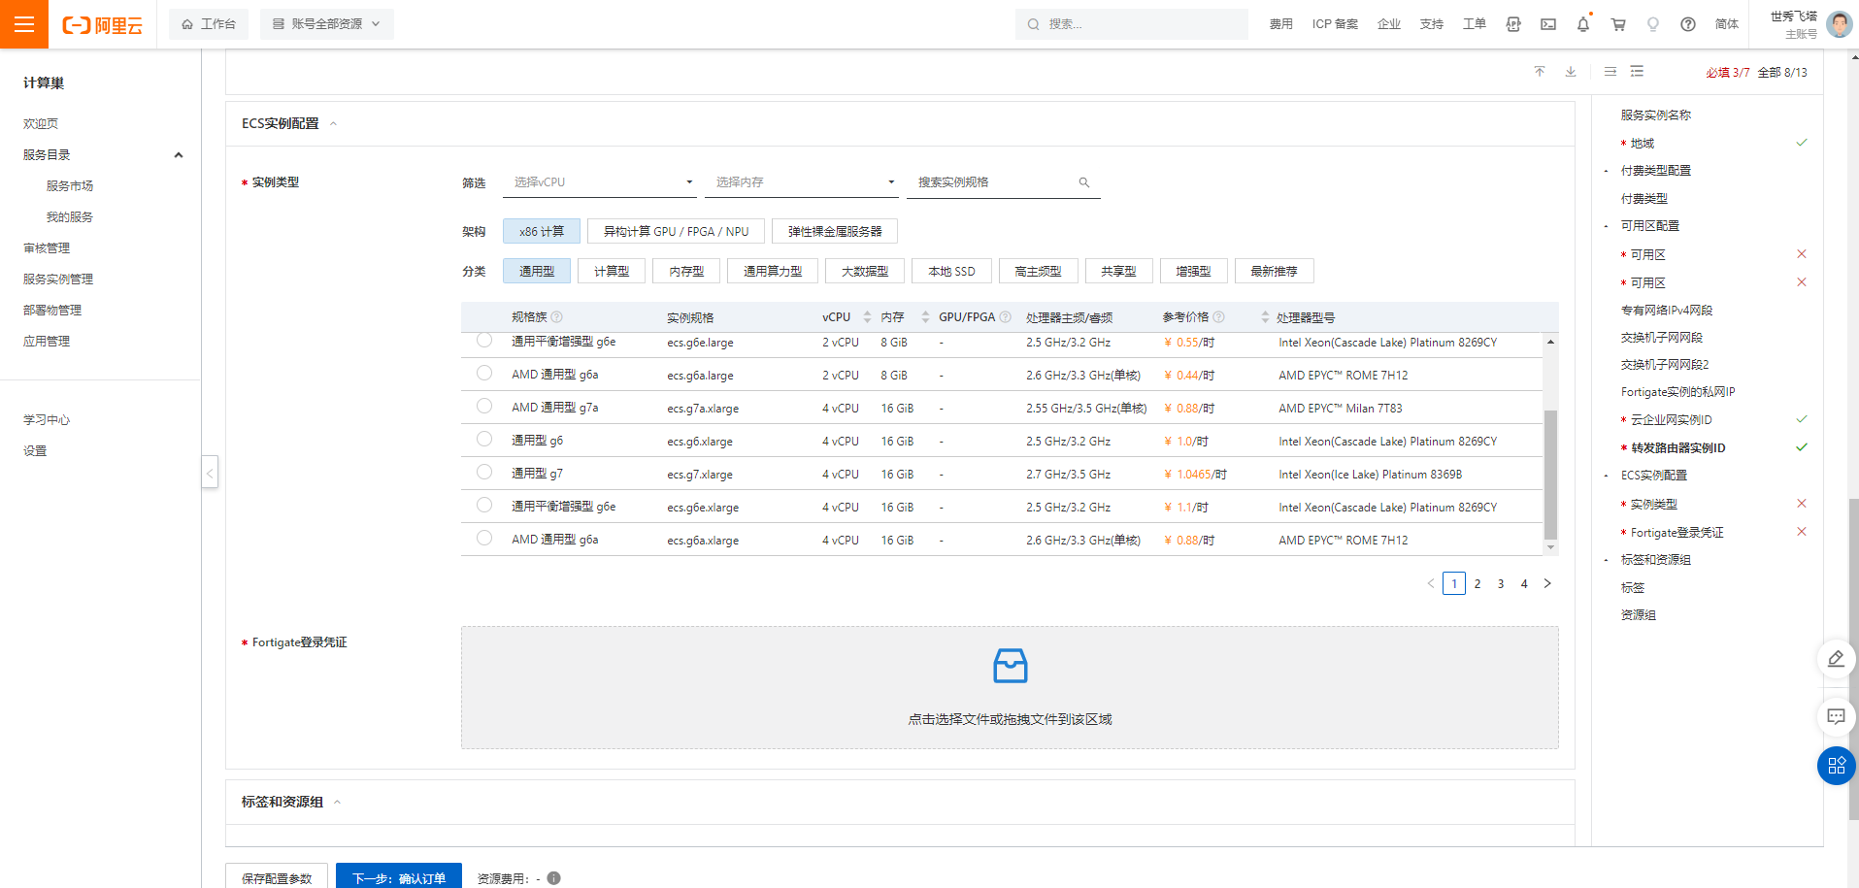1859x888 pixels.
Task: Select radio for AMD 通用型 g7a ecs.g7a.xlarge
Action: [484, 407]
